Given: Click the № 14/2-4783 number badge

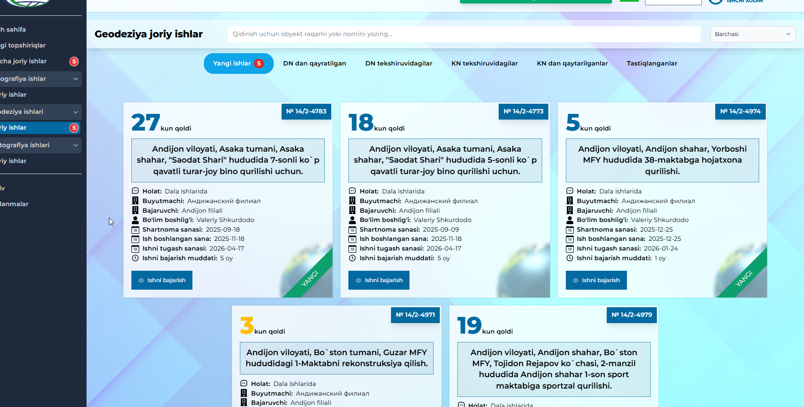Looking at the screenshot, I should 306,111.
